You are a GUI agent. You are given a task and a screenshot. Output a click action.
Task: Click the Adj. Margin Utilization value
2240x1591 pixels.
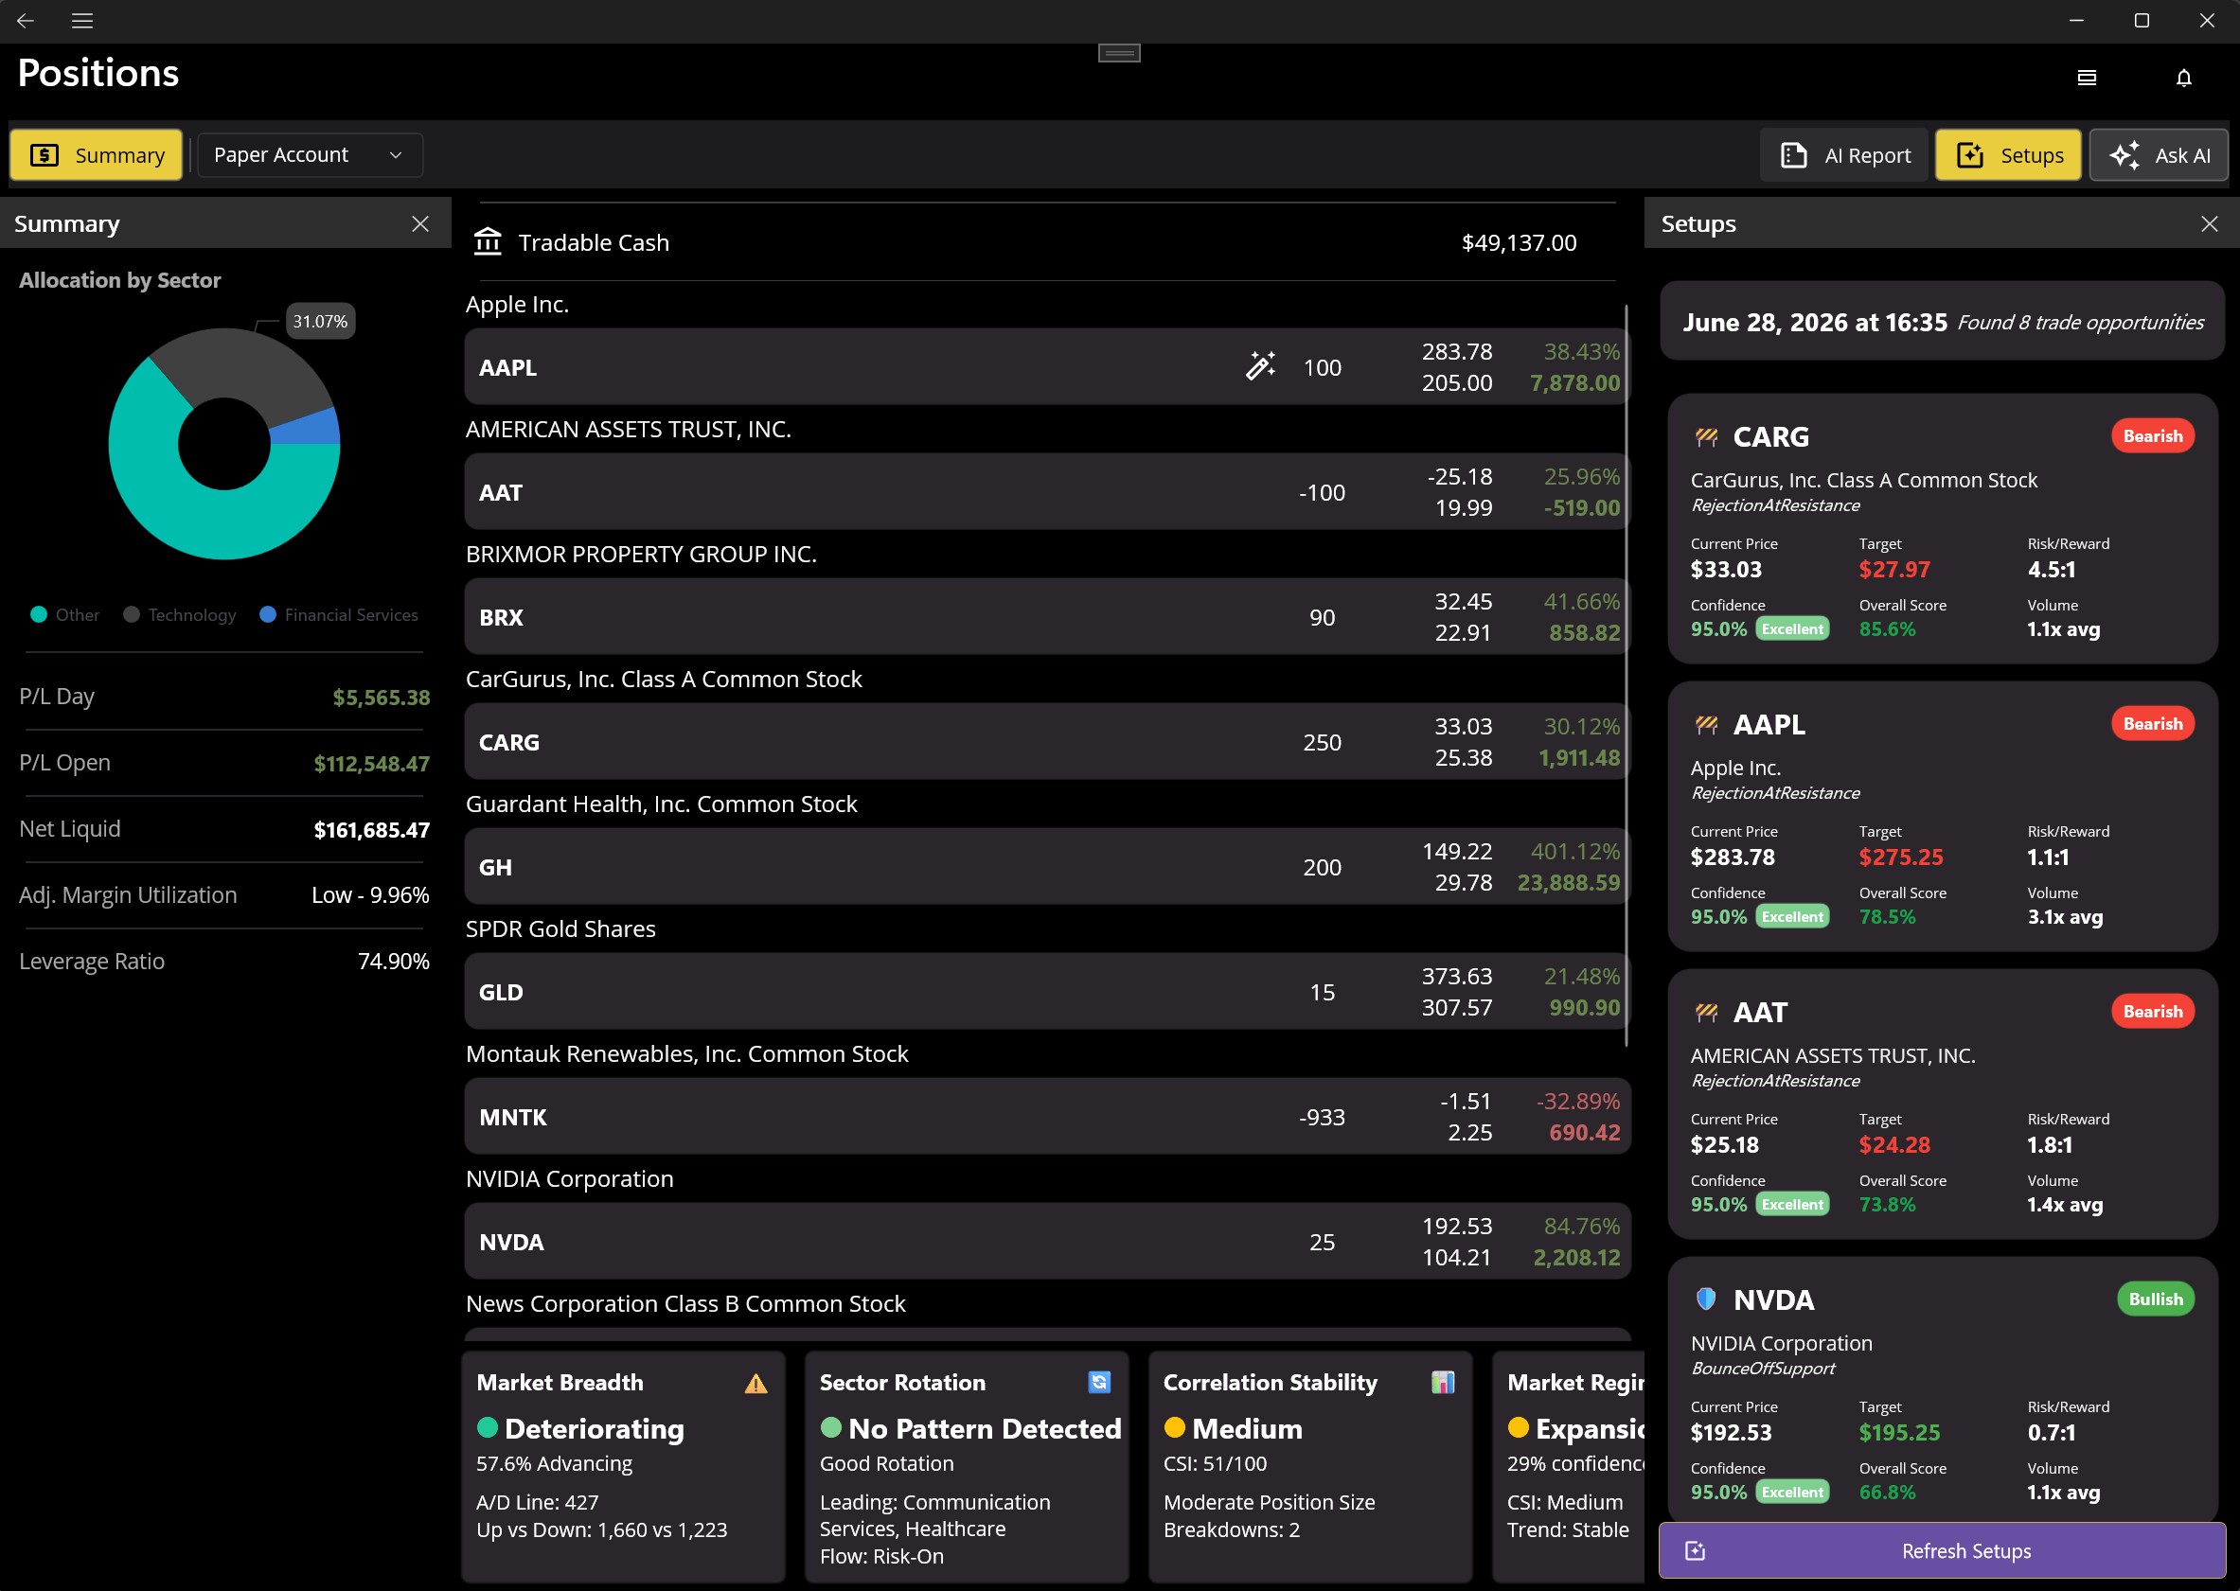tap(370, 895)
